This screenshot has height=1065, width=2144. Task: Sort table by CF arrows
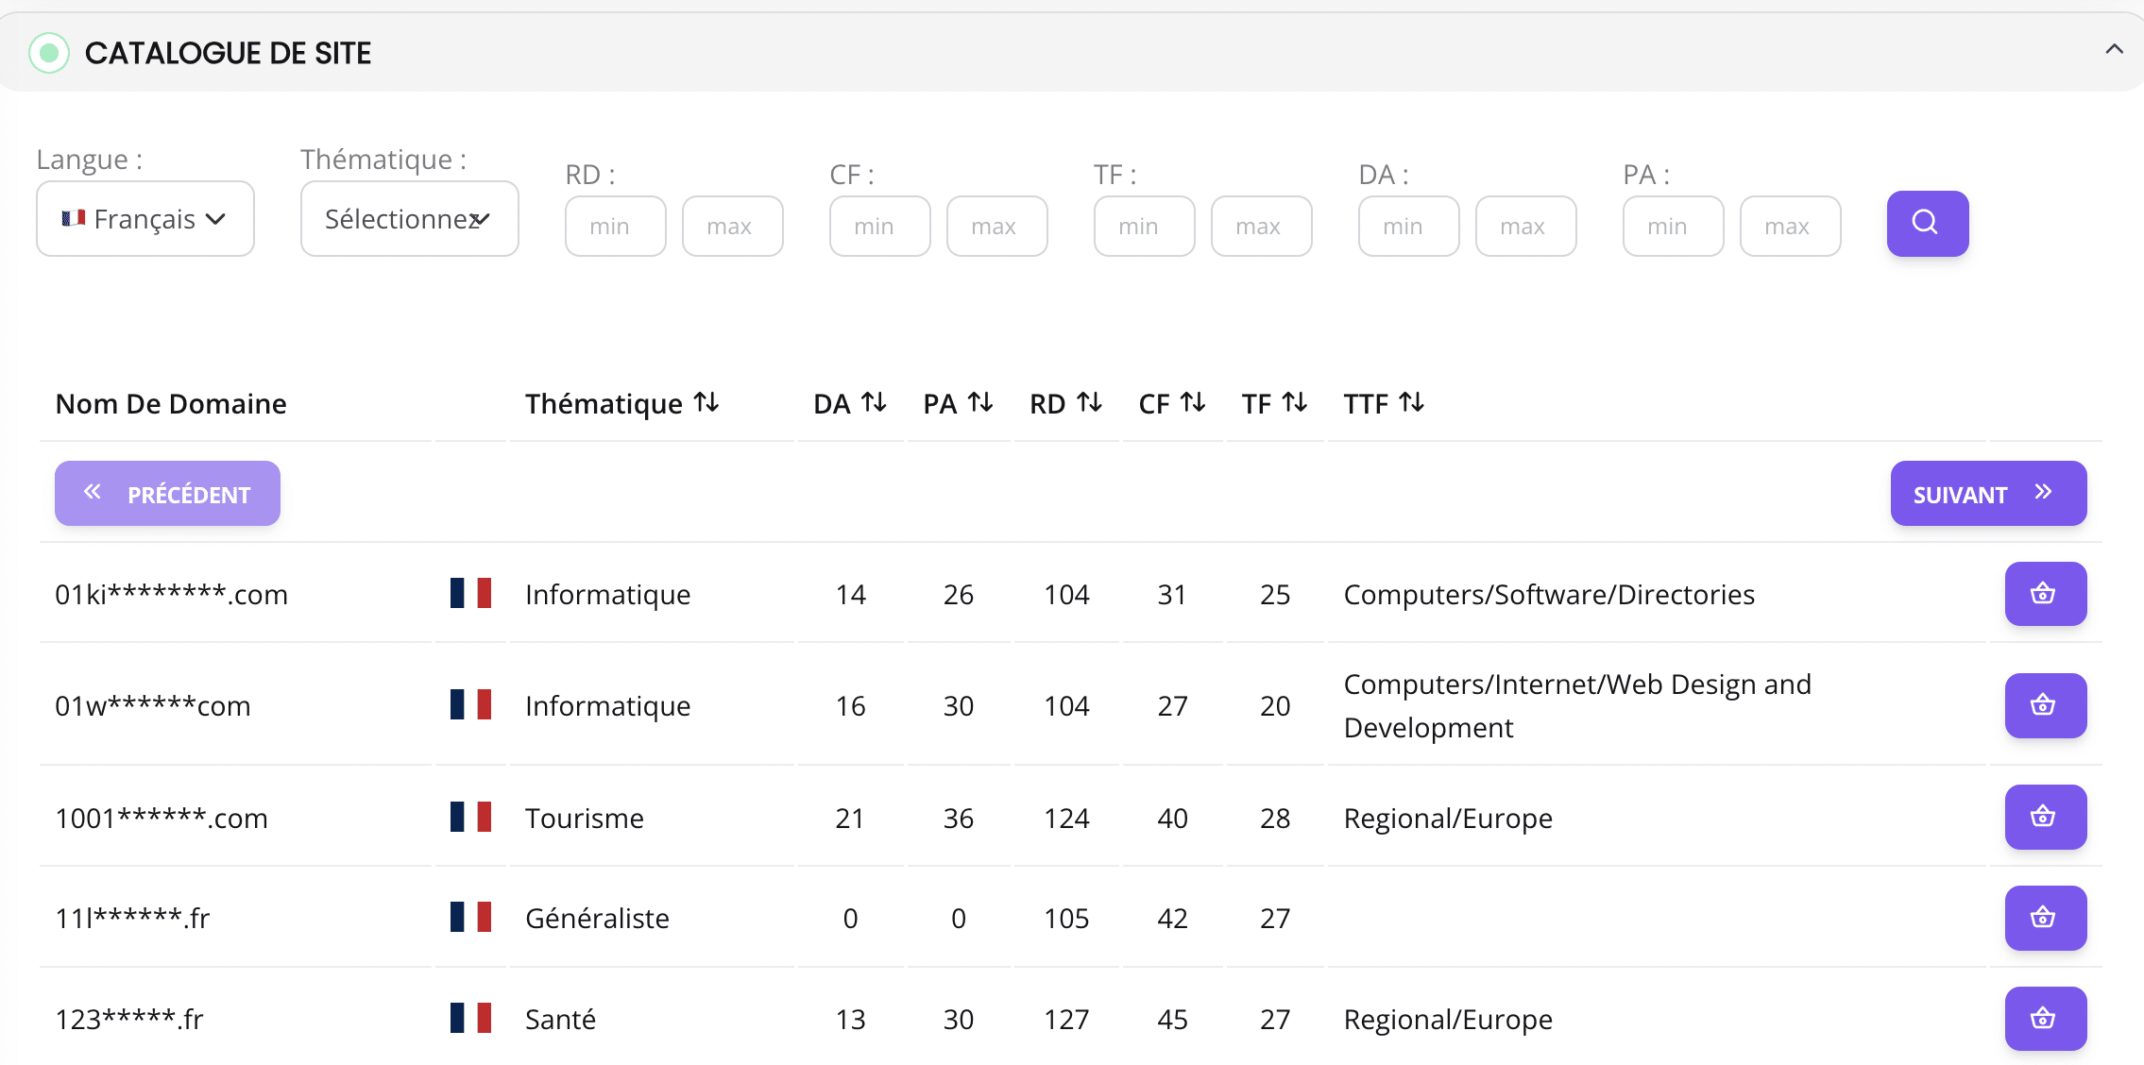pyautogui.click(x=1193, y=403)
